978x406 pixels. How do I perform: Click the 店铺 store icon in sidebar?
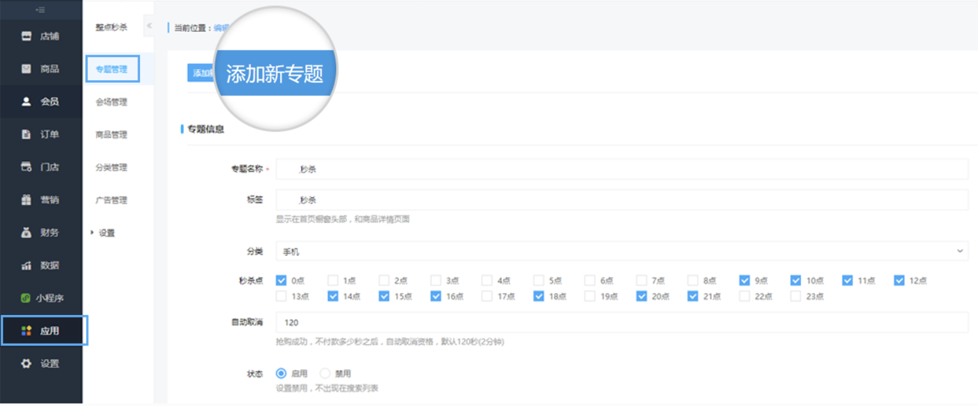tap(26, 36)
